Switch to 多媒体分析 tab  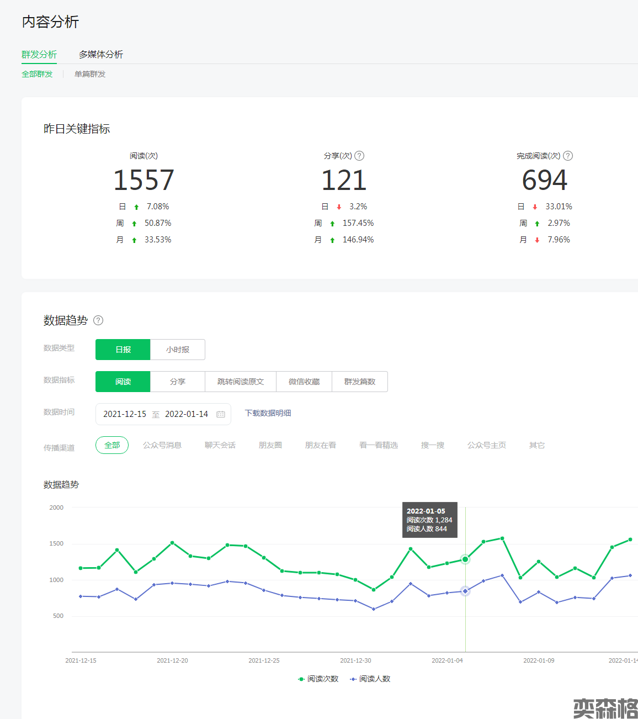point(100,54)
